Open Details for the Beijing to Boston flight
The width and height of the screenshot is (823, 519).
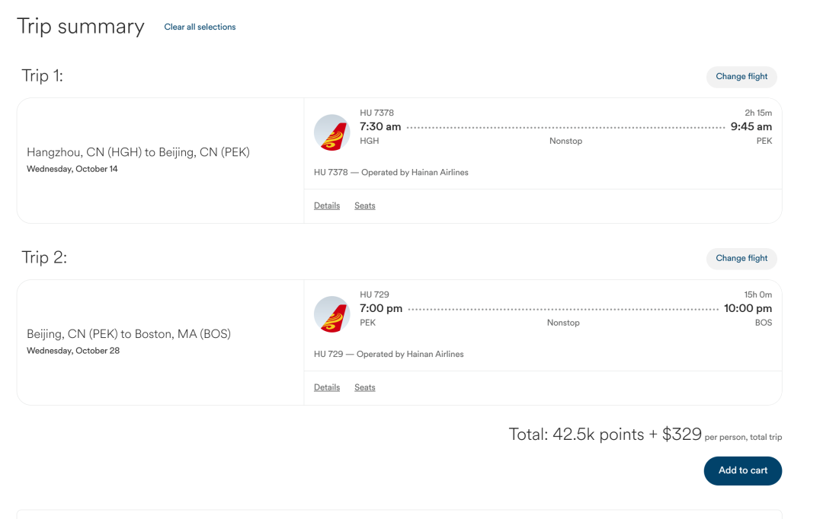pos(327,387)
